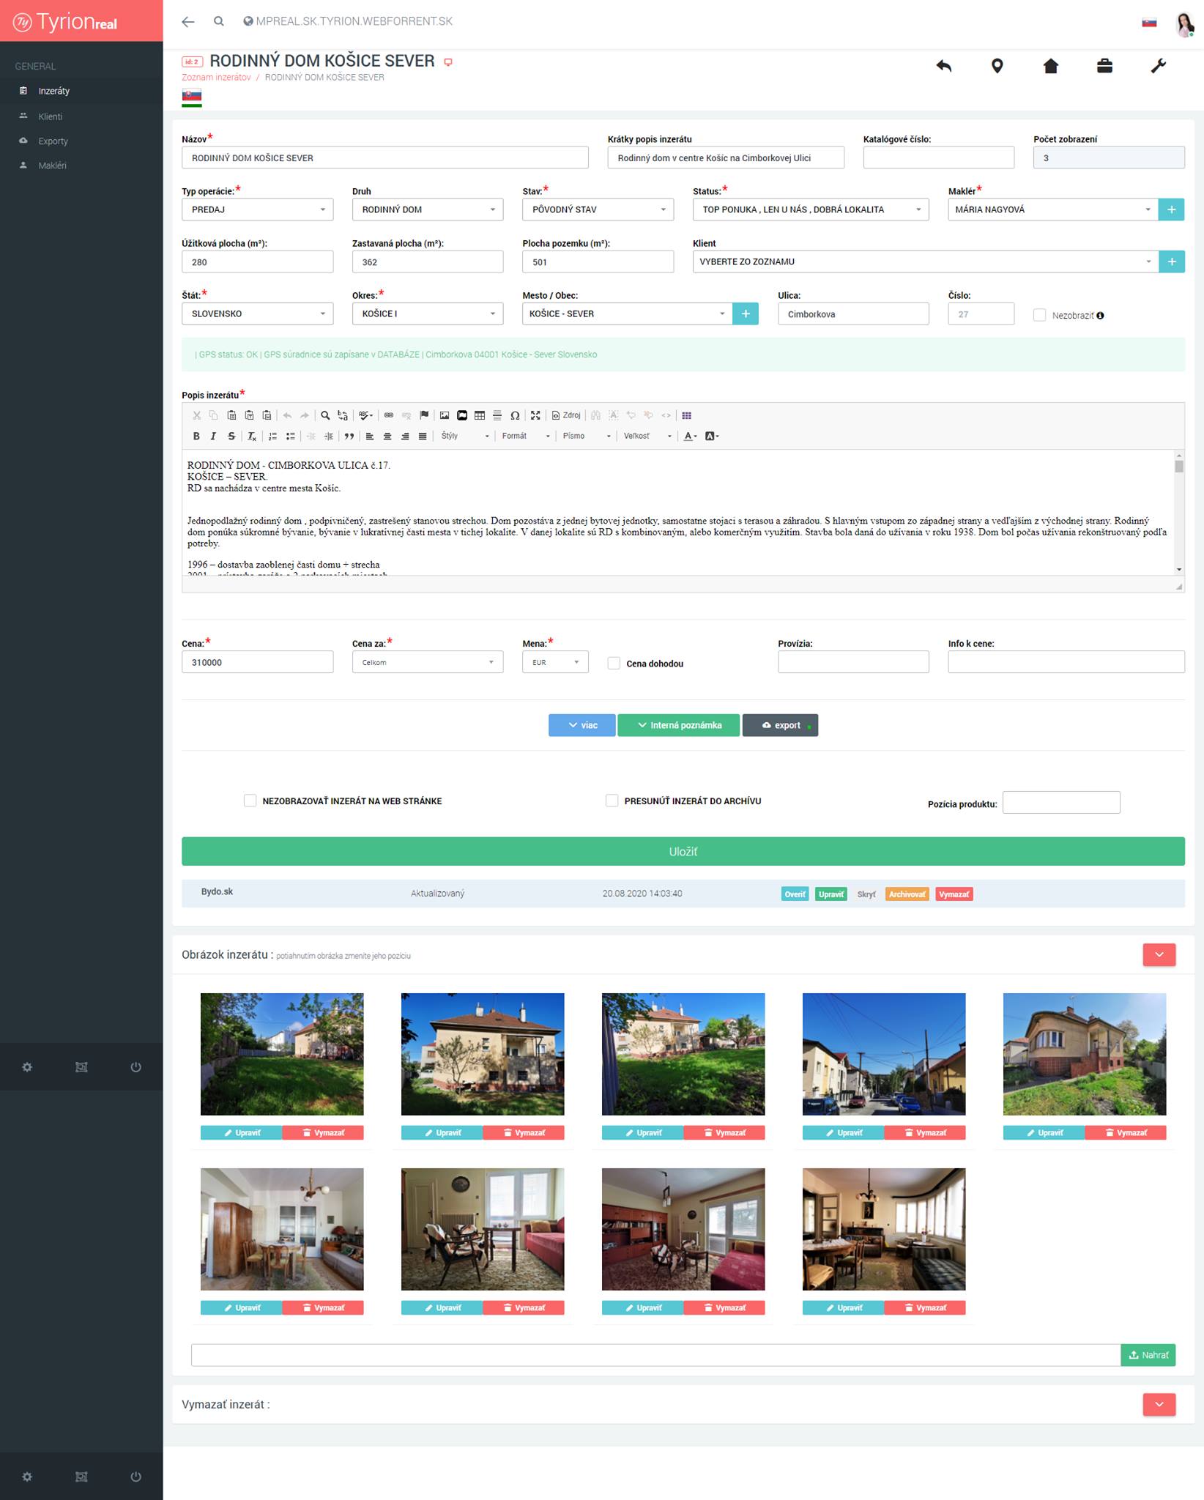Insert numbered list in editor

[x=272, y=436]
